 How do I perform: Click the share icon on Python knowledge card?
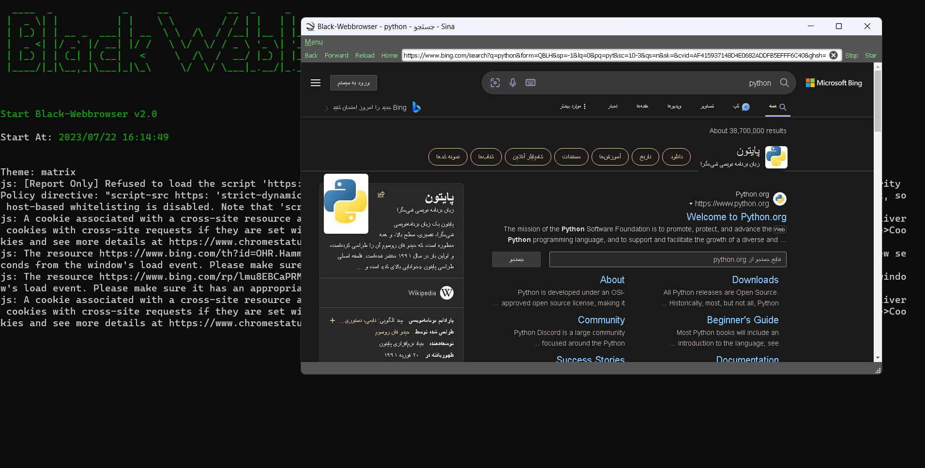pos(381,194)
